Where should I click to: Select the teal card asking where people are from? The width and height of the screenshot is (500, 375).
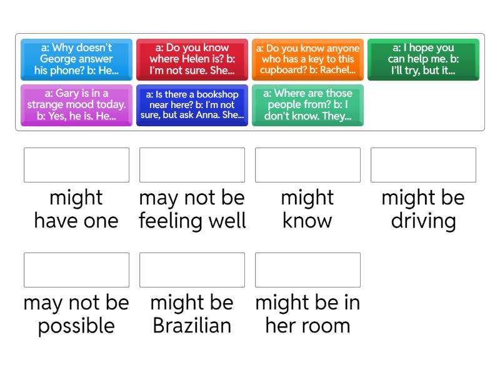[x=307, y=105]
